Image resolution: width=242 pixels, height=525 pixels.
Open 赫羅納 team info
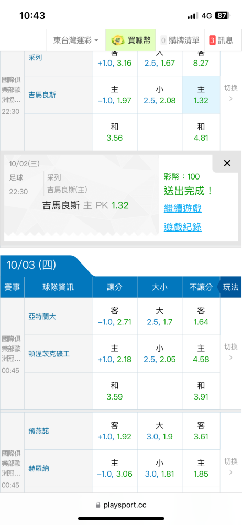tap(38, 468)
